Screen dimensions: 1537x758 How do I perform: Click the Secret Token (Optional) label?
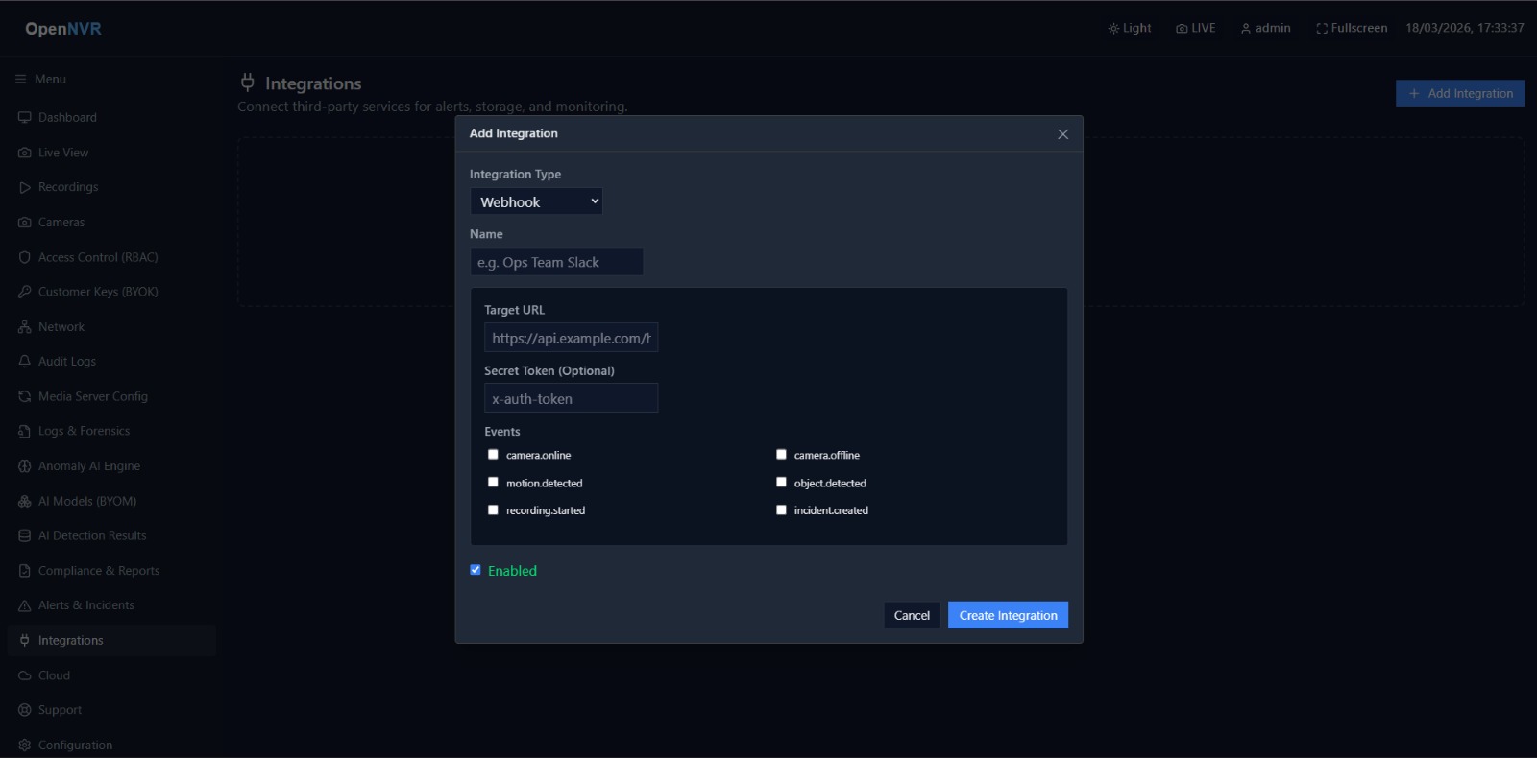pos(549,370)
